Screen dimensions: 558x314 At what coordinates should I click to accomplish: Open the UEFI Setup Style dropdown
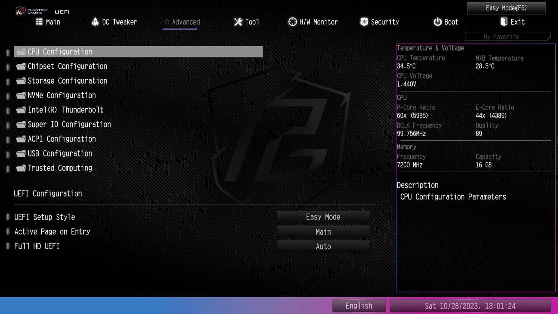tap(323, 217)
